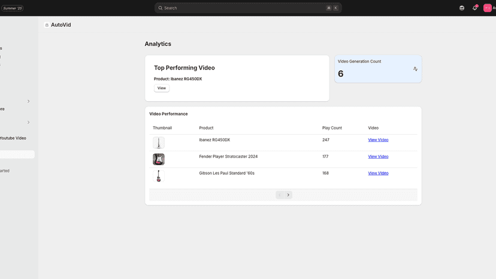Viewport: 496px width, 279px height.
Task: Click the Fender Player Stratocaster thumbnail
Action: tap(159, 159)
